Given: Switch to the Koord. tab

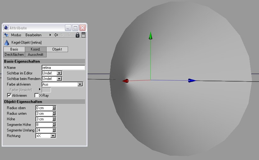Looking at the screenshot, I should [x=36, y=49].
